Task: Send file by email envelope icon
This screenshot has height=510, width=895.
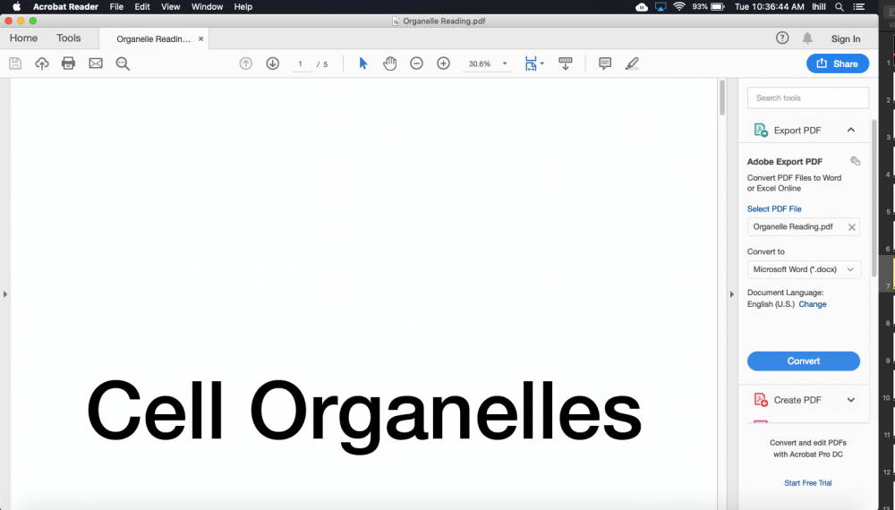Action: [x=96, y=64]
